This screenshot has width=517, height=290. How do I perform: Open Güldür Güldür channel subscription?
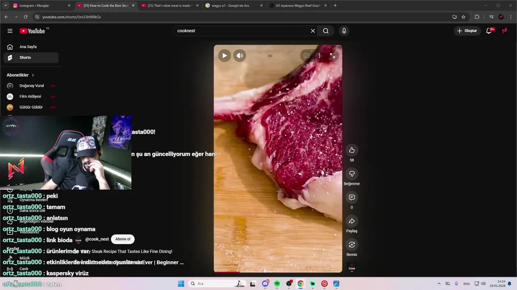(x=31, y=107)
